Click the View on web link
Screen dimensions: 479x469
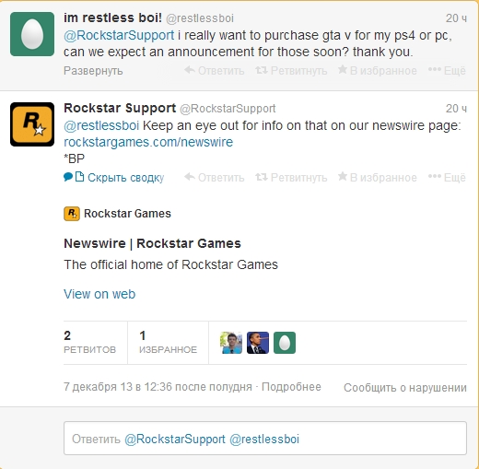coord(99,294)
